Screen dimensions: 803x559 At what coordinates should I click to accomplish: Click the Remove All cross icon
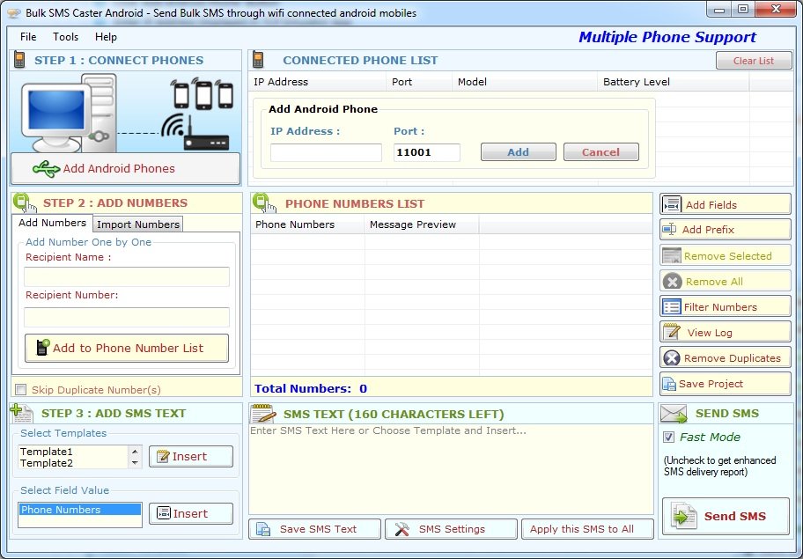(x=673, y=281)
